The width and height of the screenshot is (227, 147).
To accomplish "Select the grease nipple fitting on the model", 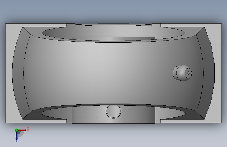I will tap(182, 73).
